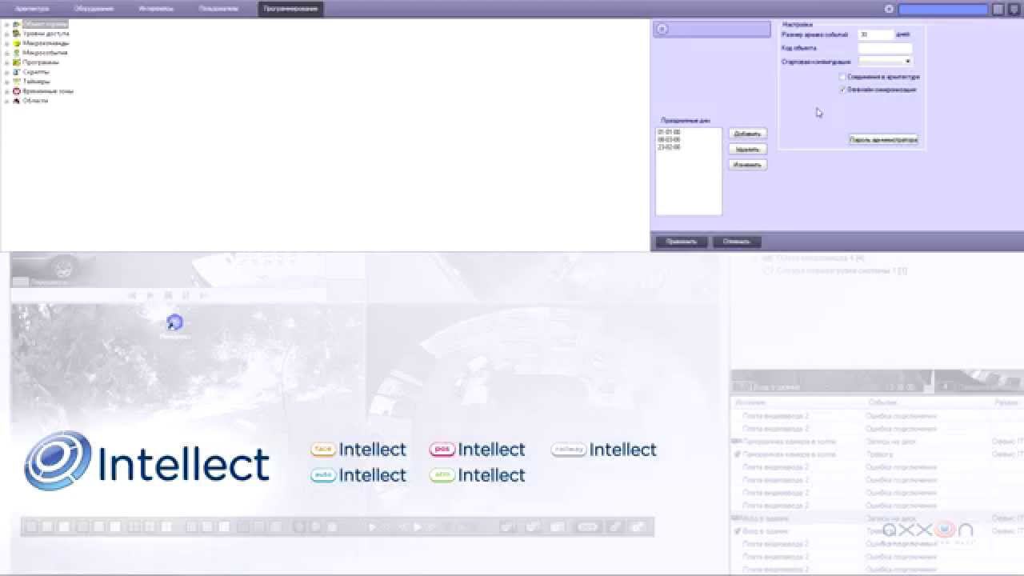Image resolution: width=1024 pixels, height=576 pixels.
Task: Switch to the Оборудование tab
Action: tap(94, 9)
